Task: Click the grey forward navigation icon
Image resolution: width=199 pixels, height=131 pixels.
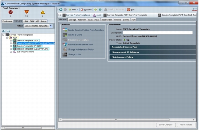Action: click(x=65, y=9)
